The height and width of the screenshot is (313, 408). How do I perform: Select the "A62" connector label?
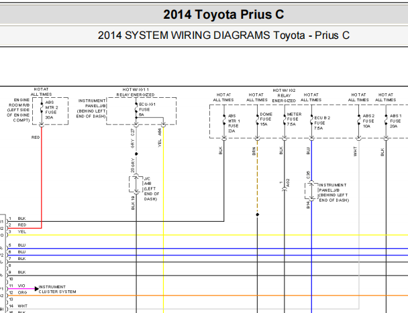click(288, 183)
